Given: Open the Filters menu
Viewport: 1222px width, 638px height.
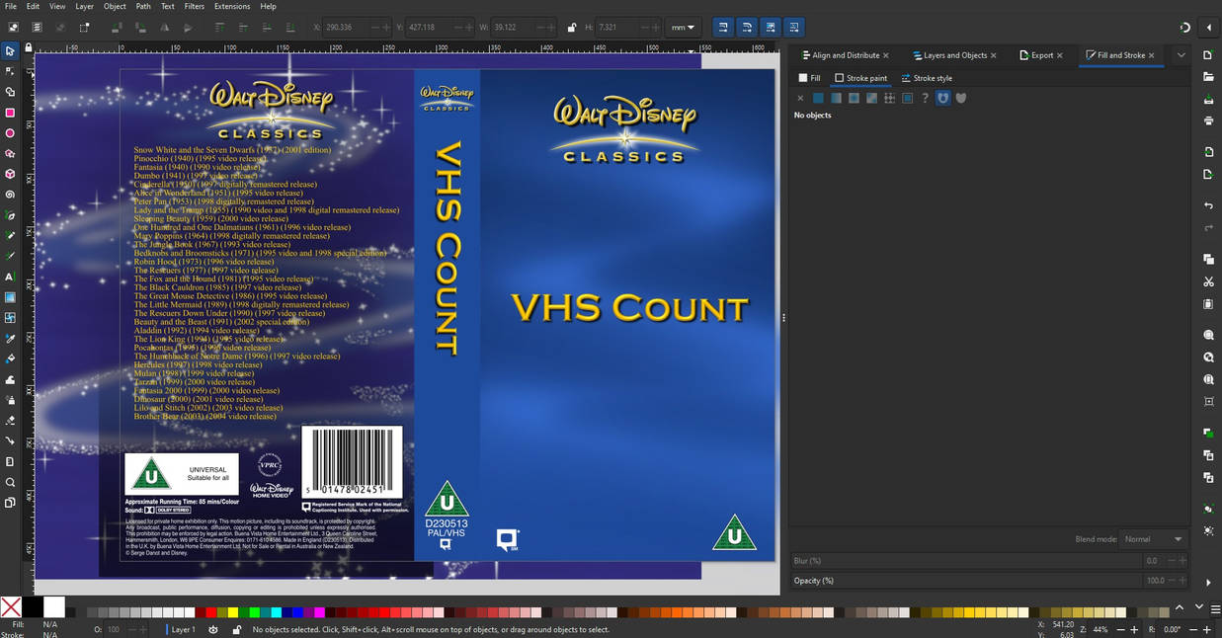Looking at the screenshot, I should (195, 6).
